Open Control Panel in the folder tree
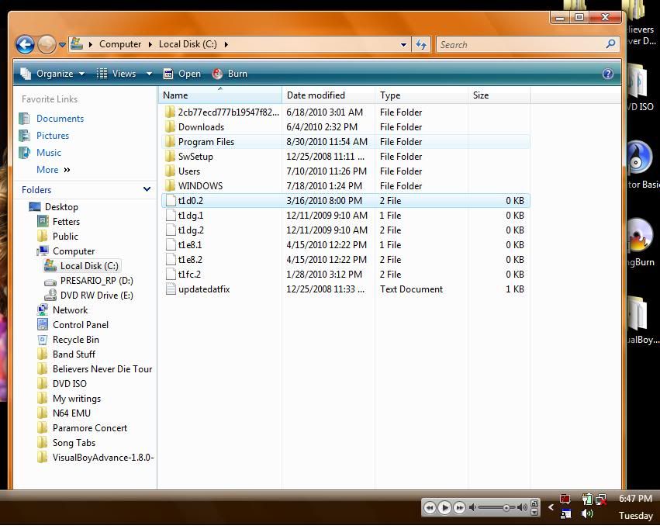The width and height of the screenshot is (660, 529). pos(81,325)
